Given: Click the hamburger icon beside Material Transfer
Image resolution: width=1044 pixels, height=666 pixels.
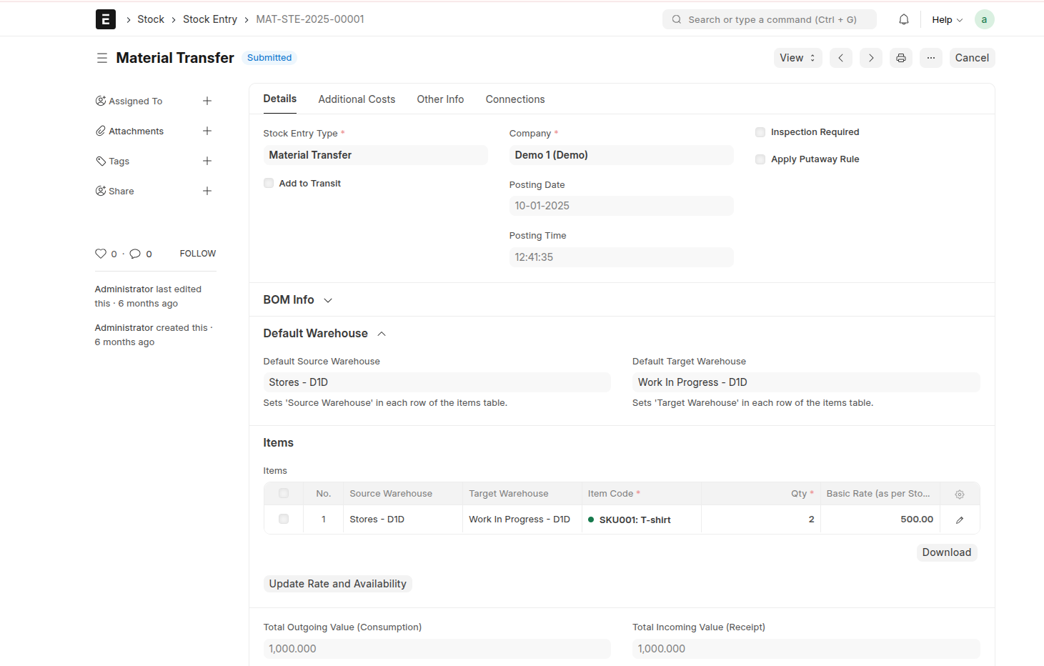Looking at the screenshot, I should point(102,58).
